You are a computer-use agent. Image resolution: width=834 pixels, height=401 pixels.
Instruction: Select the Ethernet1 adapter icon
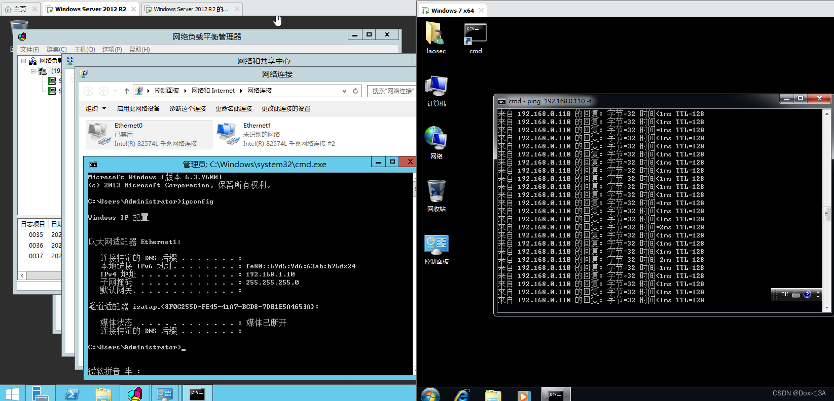click(x=228, y=134)
